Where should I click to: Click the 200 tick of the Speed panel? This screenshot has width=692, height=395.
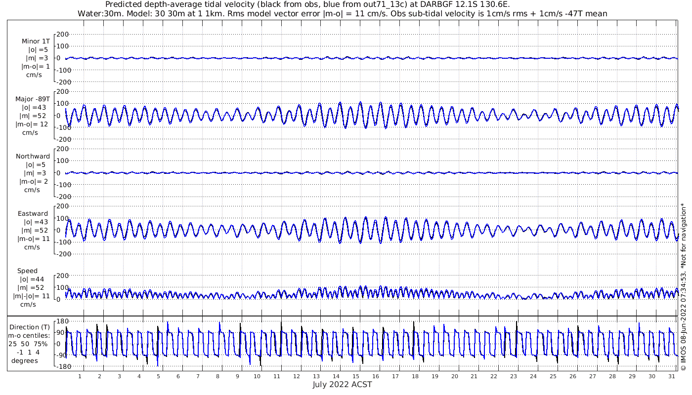(x=62, y=276)
